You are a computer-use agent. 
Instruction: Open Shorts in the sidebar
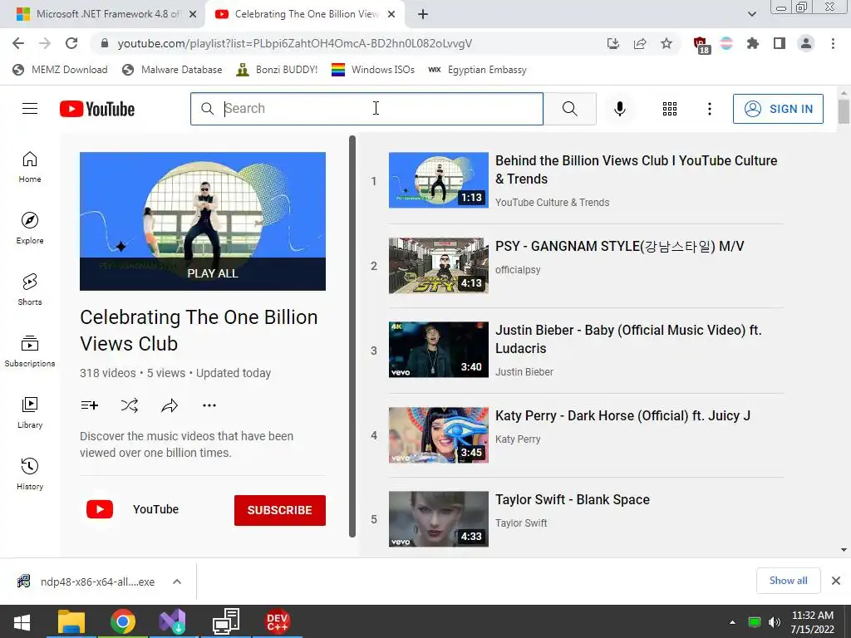coord(30,289)
